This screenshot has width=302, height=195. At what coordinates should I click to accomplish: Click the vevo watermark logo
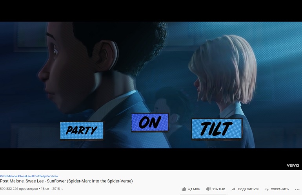[293, 165]
